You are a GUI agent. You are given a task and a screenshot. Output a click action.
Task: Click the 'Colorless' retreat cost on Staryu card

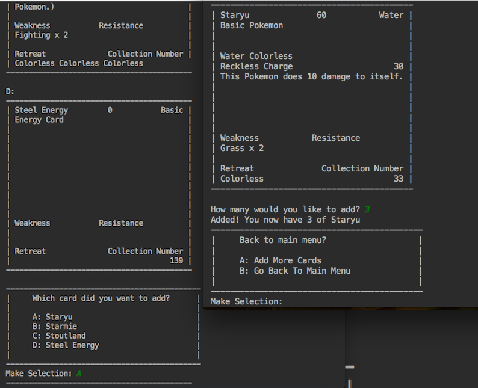(242, 179)
